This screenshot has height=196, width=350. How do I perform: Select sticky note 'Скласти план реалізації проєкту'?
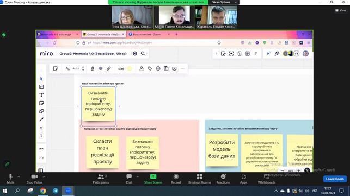(x=102, y=152)
